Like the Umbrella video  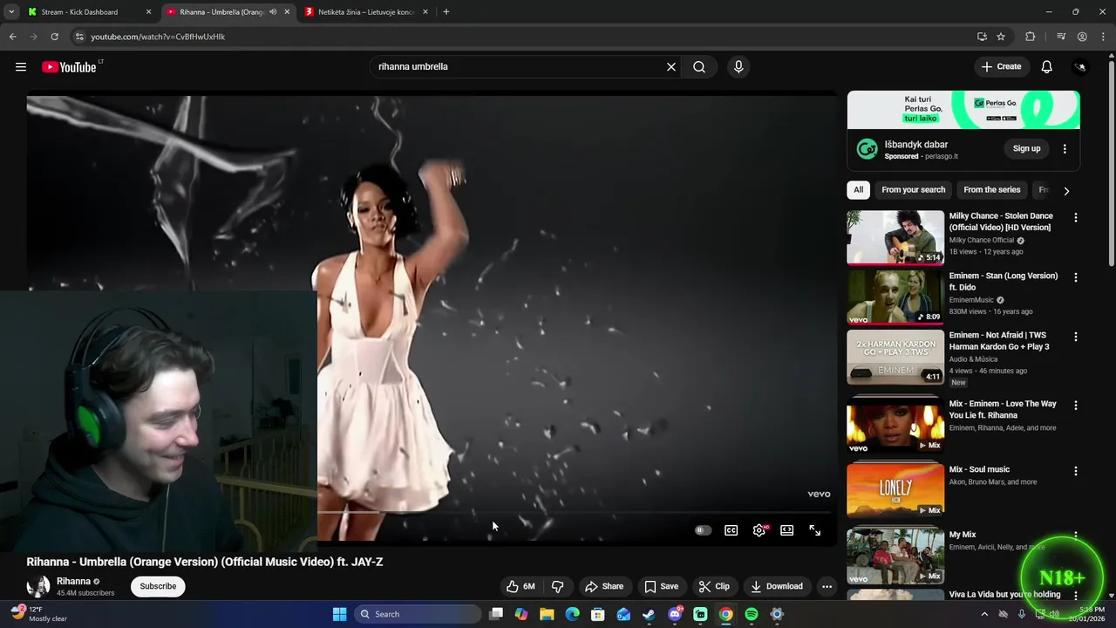521,586
